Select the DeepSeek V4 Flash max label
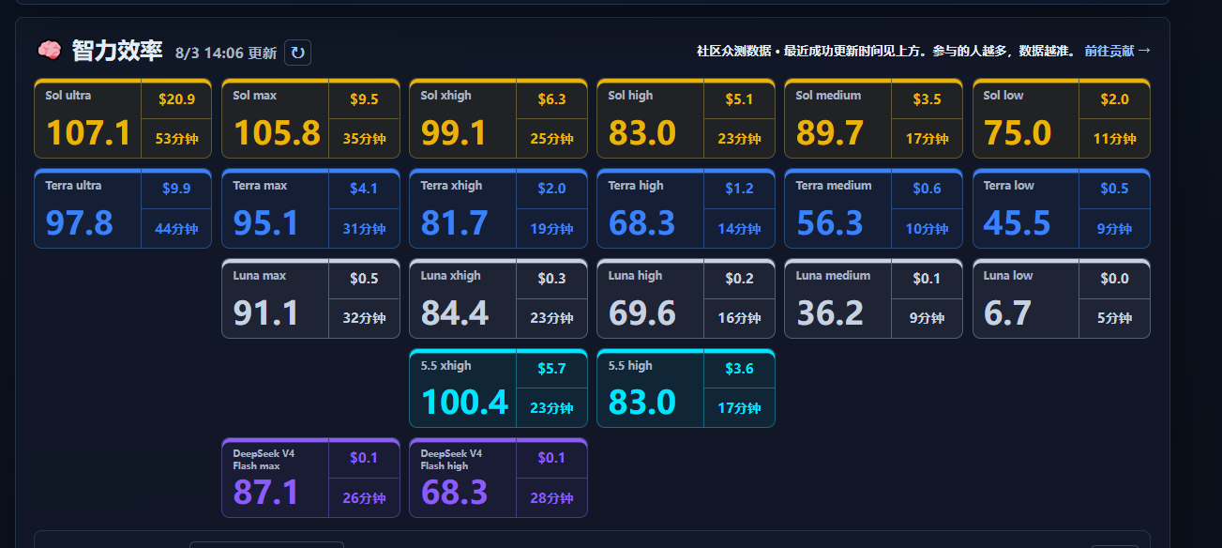1222x548 pixels. 264,459
